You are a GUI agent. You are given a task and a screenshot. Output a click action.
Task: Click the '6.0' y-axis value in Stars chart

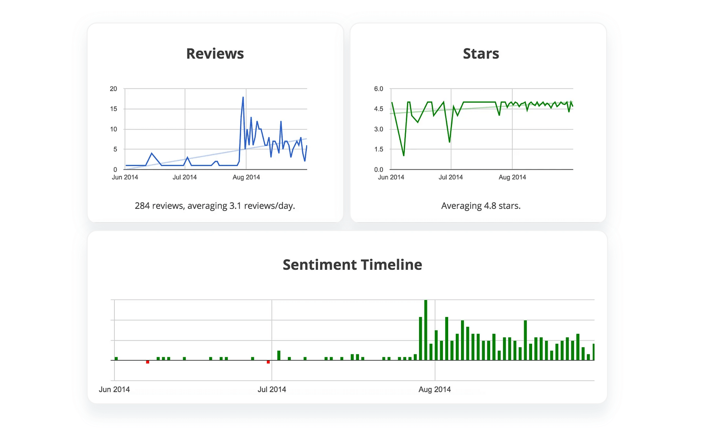point(379,89)
